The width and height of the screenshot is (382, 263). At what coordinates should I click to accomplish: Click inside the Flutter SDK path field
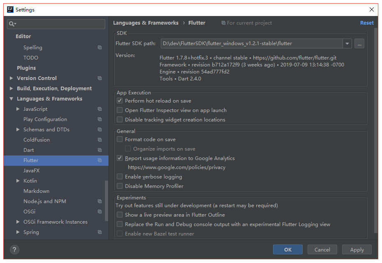point(252,43)
